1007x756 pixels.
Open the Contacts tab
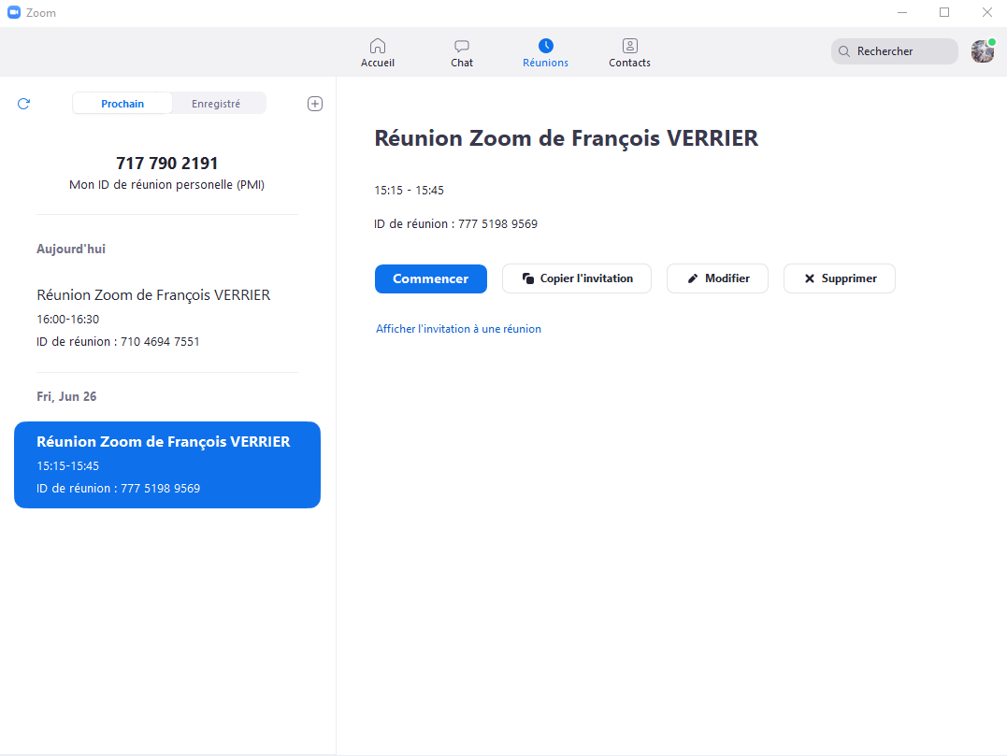(x=629, y=52)
